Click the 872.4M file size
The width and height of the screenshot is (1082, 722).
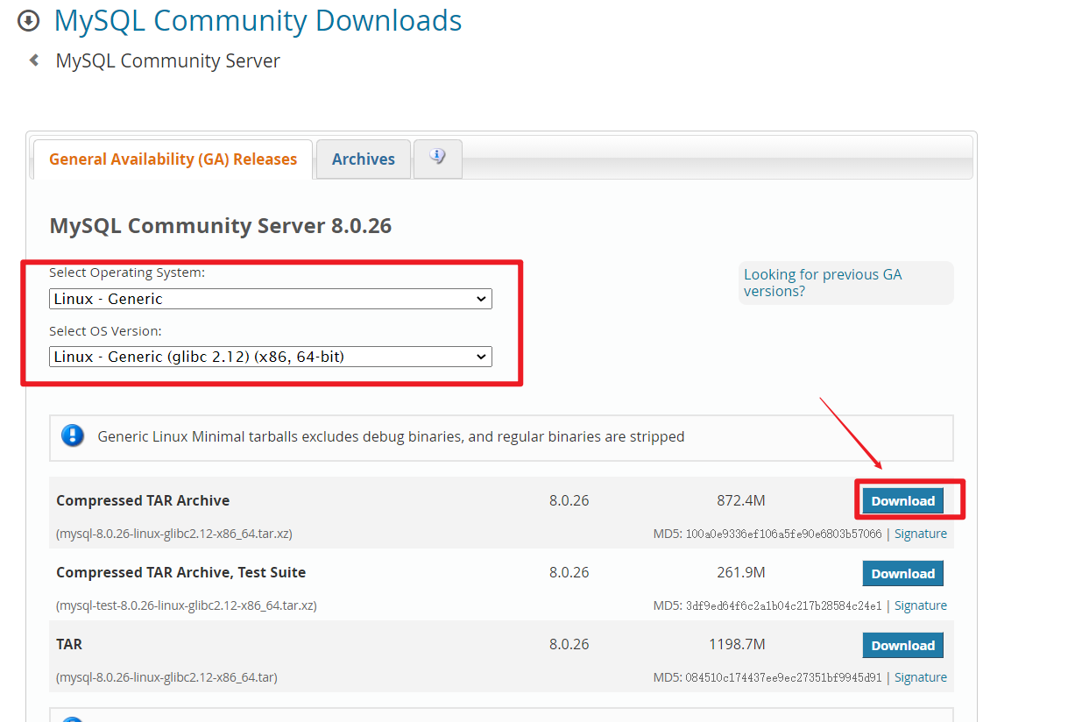coord(741,501)
